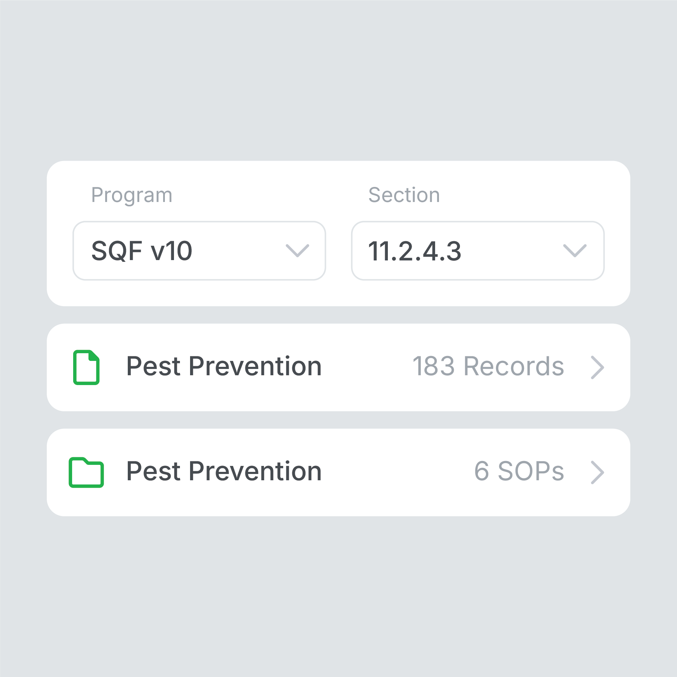Select the 11.2.4.3 text value
Viewport: 677px width, 677px height.
[414, 251]
